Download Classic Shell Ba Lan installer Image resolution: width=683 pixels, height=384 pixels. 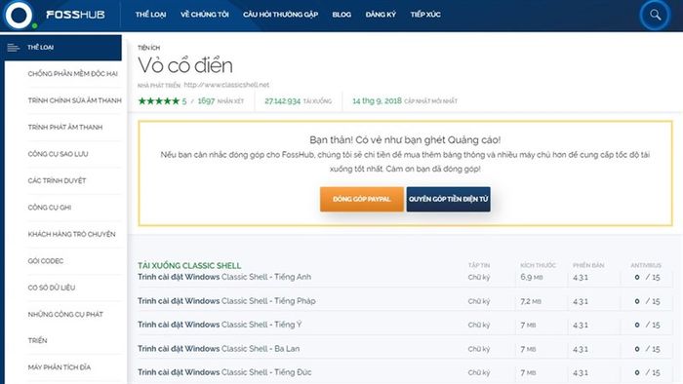(219, 349)
